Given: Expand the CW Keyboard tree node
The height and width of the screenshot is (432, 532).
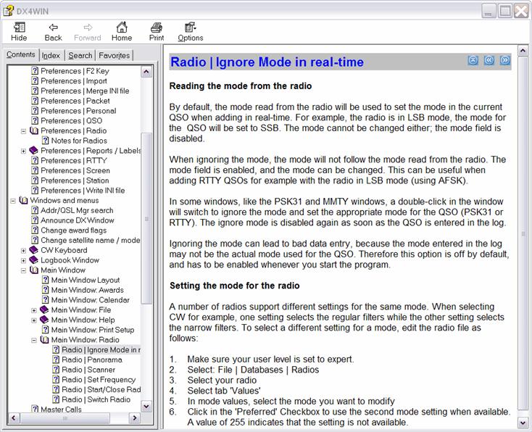Looking at the screenshot, I should 23,251.
